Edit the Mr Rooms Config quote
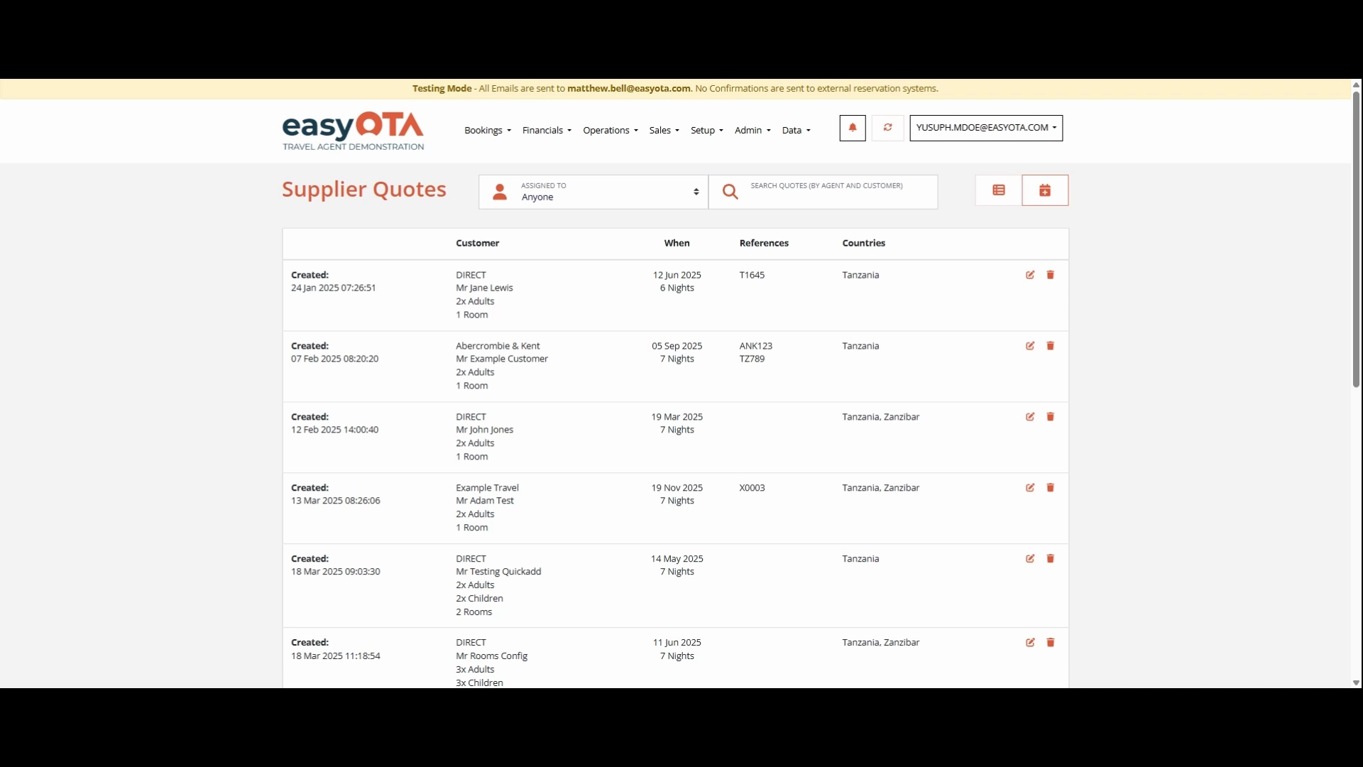Image resolution: width=1363 pixels, height=767 pixels. click(x=1030, y=643)
